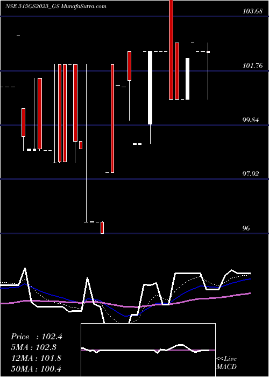Click the 'Price : 102.4' readout
Viewport: 269px width, 377px height.
click(37, 337)
